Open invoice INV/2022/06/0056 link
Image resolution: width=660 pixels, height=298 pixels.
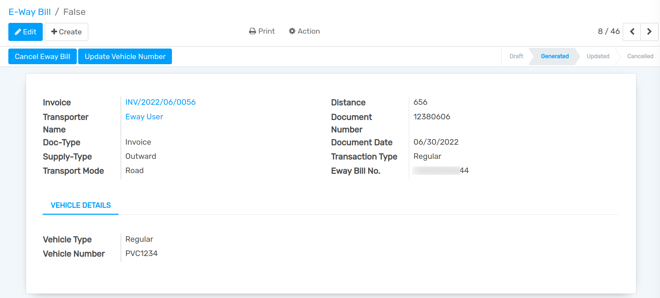[160, 102]
